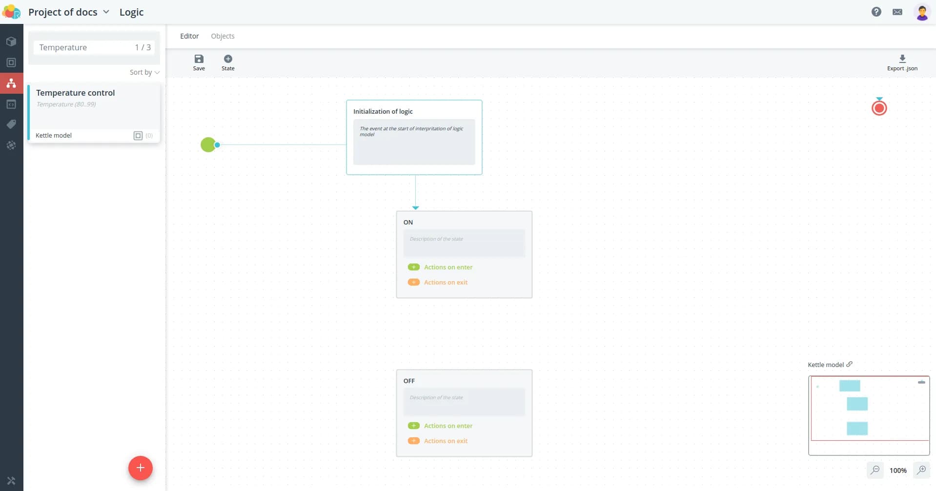The height and width of the screenshot is (491, 936).
Task: Open the user profile avatar
Action: click(921, 12)
